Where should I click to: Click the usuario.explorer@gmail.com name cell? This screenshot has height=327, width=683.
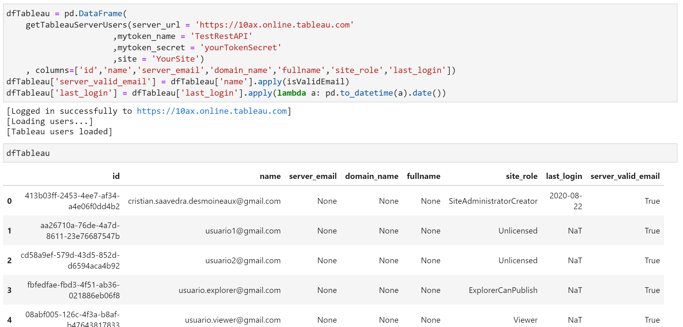[230, 290]
